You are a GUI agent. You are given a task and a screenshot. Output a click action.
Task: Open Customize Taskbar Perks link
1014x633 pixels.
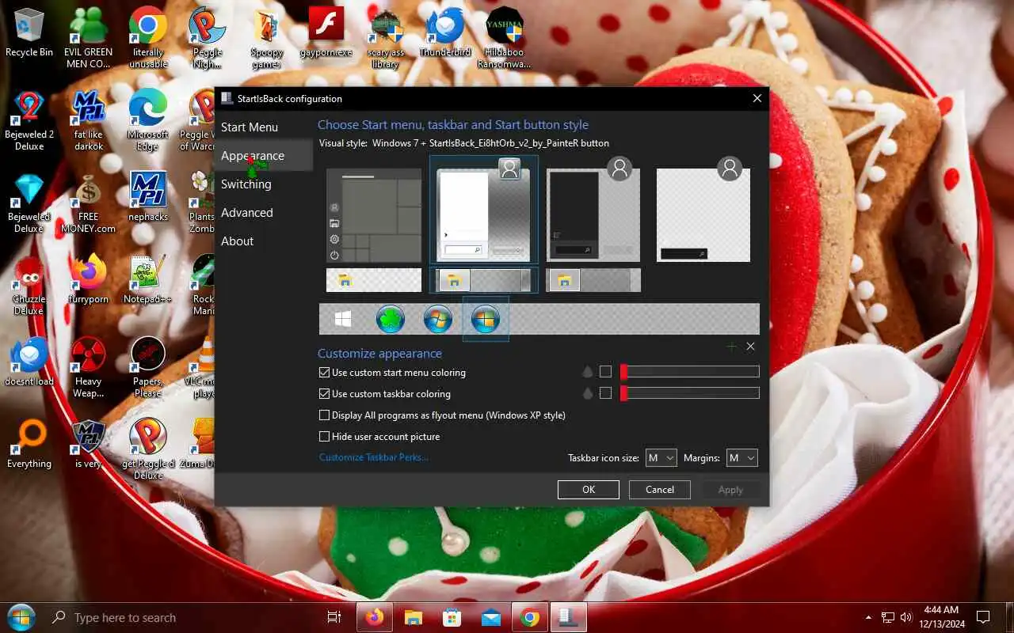pos(374,457)
